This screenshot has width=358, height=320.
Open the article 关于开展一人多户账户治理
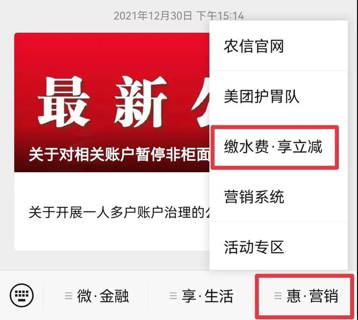[119, 212]
